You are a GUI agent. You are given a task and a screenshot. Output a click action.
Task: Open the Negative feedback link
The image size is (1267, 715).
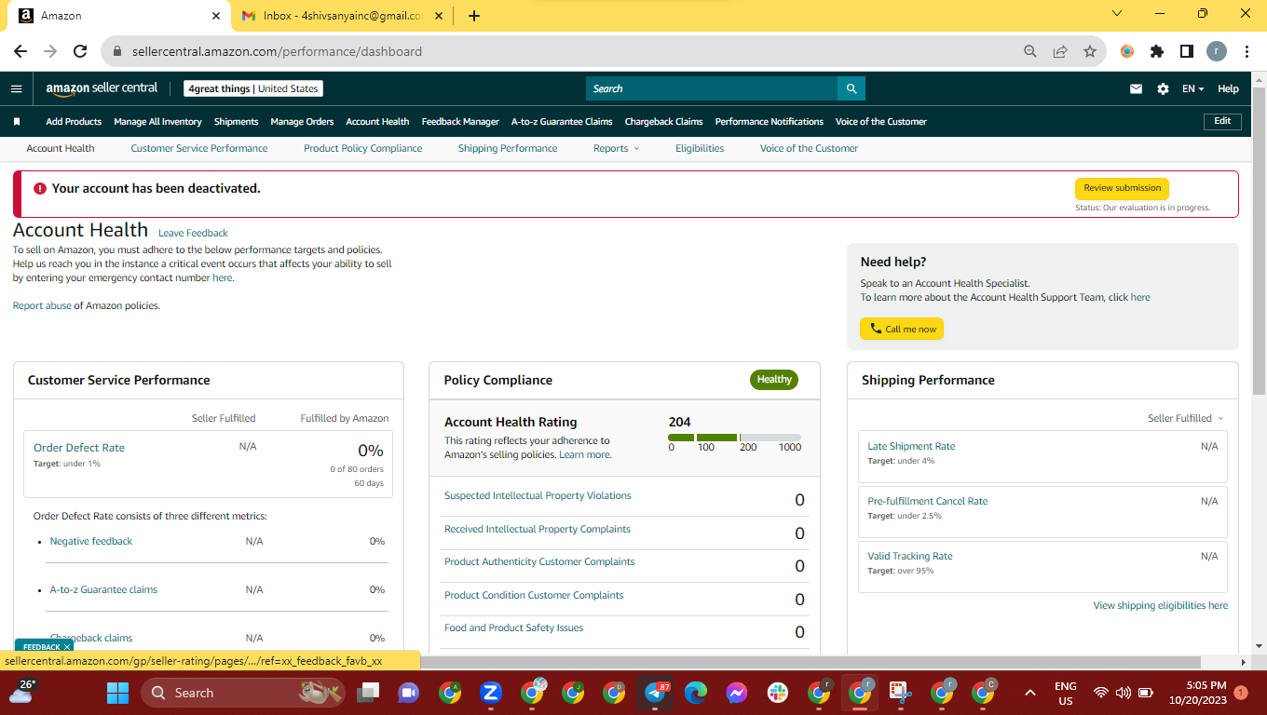tap(91, 541)
